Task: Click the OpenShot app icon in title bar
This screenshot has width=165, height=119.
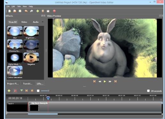Action: tap(7, 2)
